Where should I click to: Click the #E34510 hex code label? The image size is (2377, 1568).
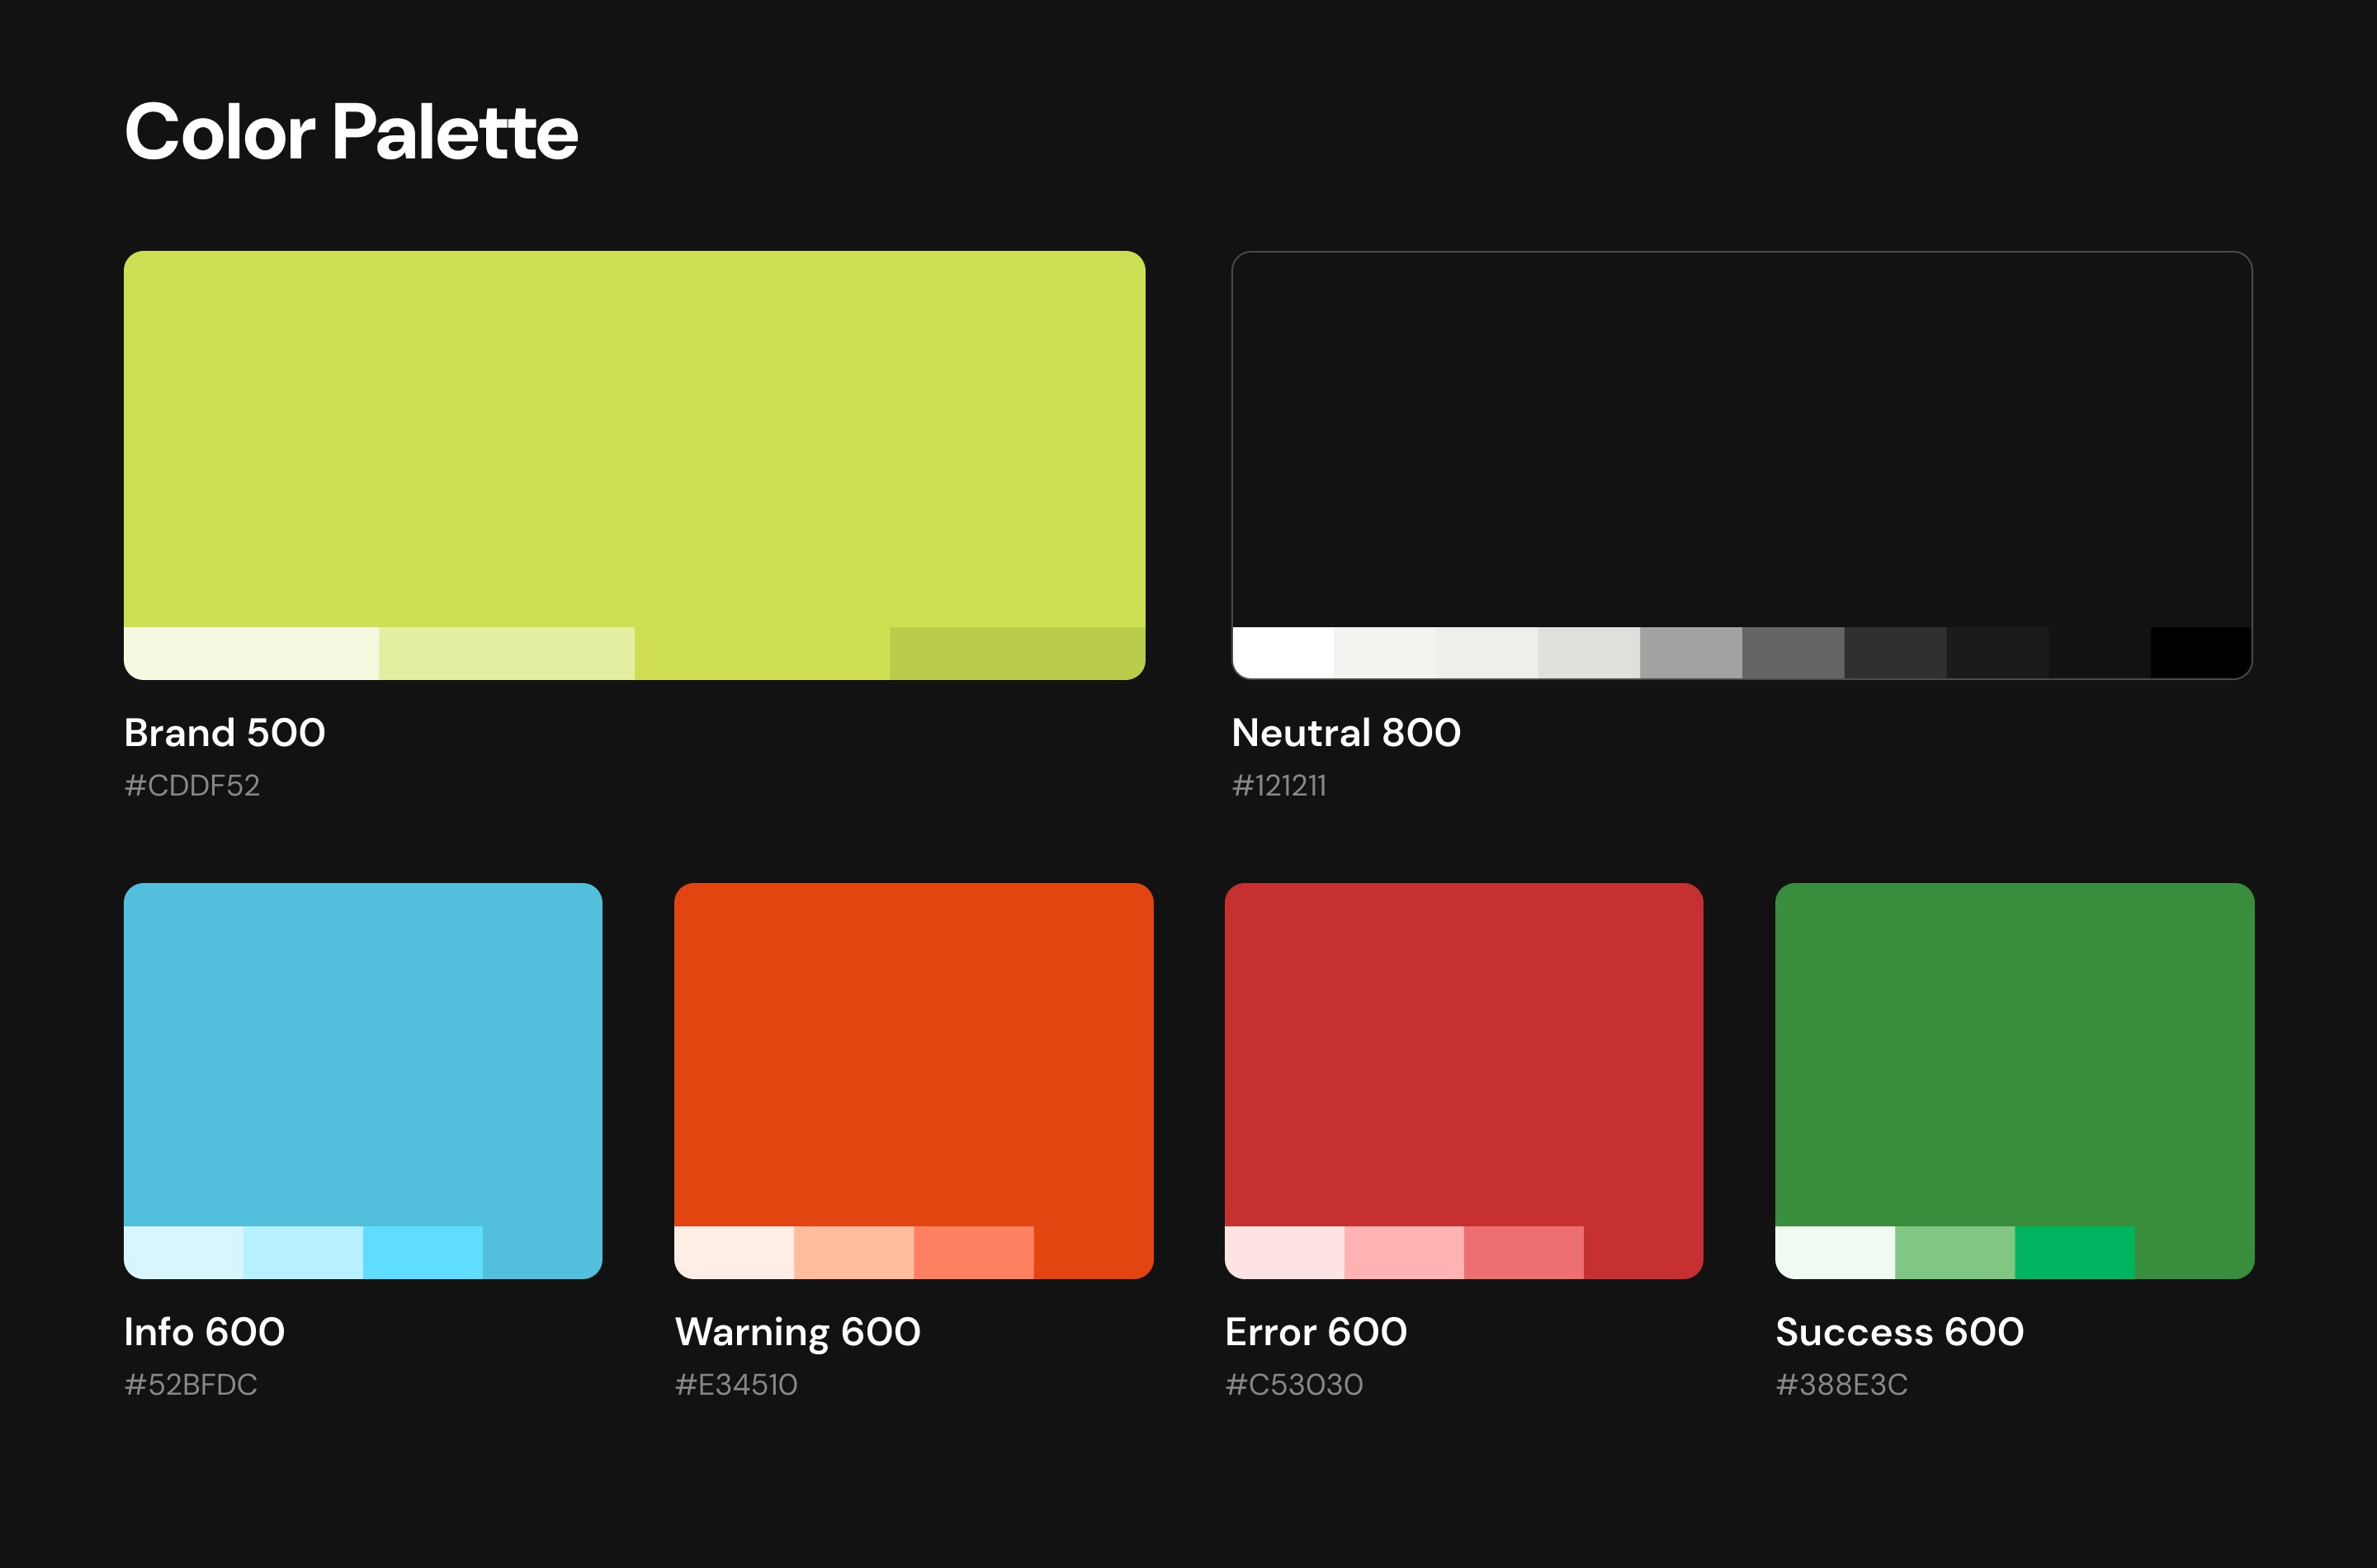[x=736, y=1385]
